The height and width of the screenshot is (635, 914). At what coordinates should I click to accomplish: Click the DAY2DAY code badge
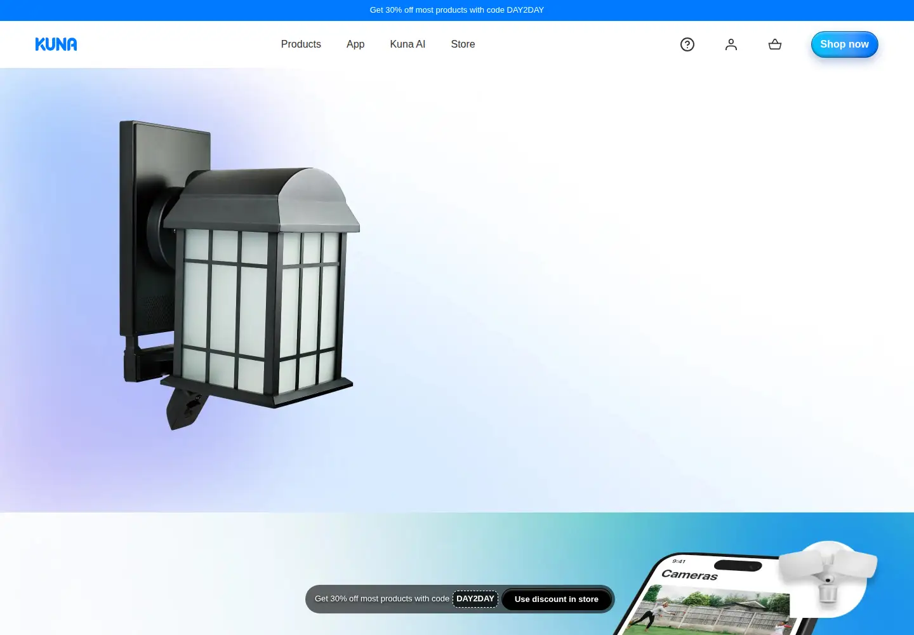pos(475,599)
